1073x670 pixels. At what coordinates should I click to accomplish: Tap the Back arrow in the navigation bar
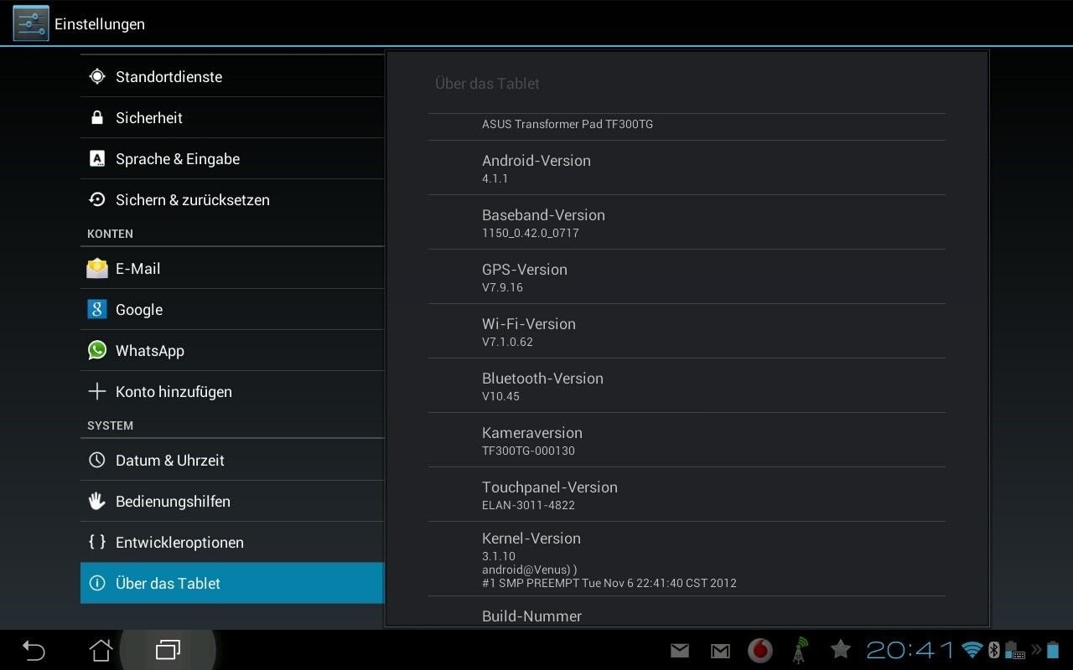pos(34,650)
